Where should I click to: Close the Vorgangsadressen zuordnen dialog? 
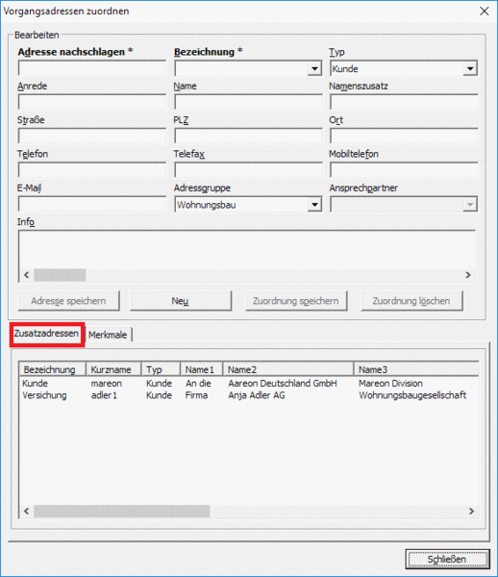484,12
